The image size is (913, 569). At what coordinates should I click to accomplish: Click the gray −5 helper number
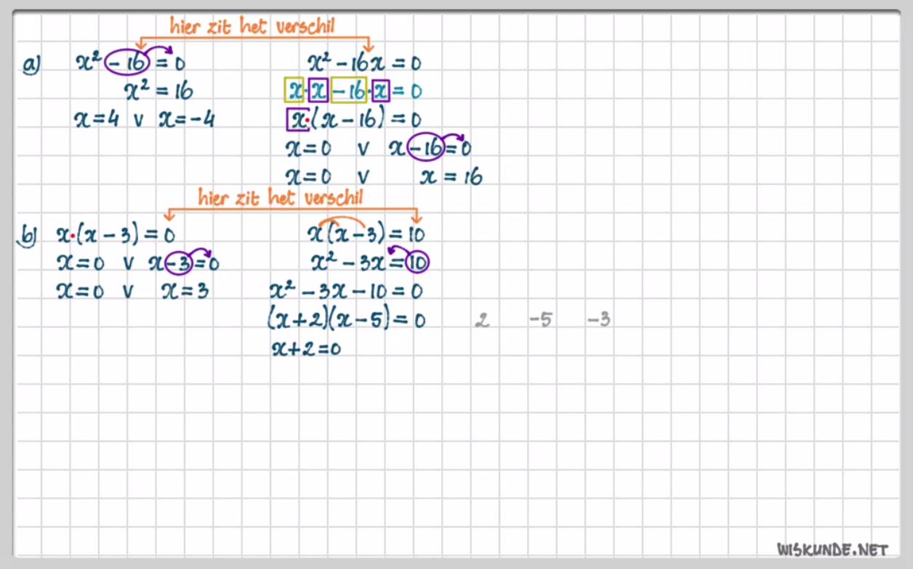540,320
